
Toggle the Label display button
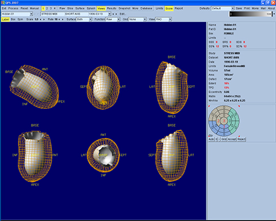[5, 20]
